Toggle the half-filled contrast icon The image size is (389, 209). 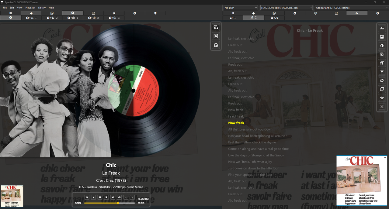pos(382,46)
